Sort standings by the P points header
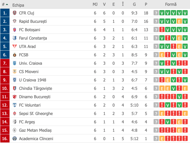 (146, 5)
